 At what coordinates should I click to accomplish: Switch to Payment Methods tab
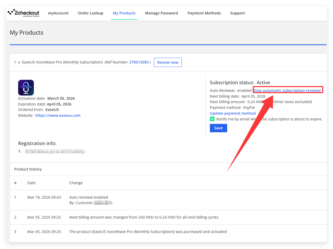pos(204,13)
